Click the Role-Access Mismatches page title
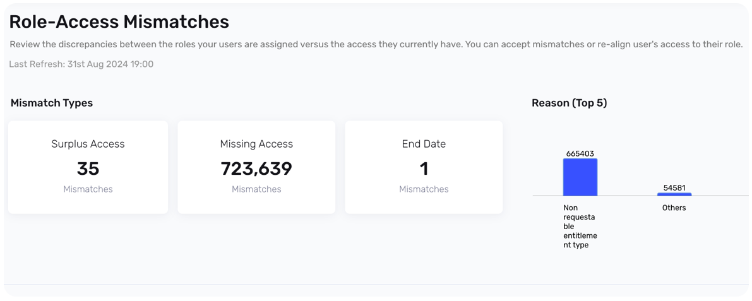 coord(119,21)
